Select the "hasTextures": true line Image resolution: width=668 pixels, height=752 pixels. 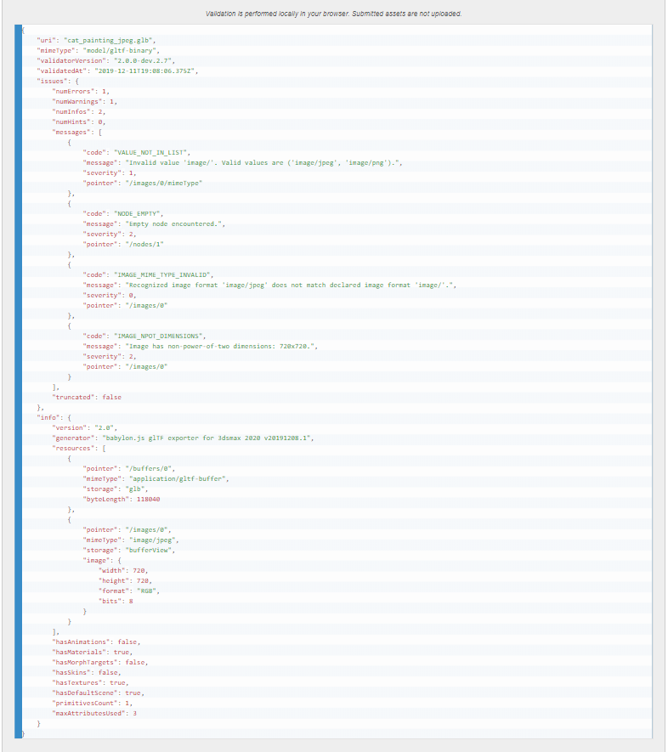coord(90,682)
